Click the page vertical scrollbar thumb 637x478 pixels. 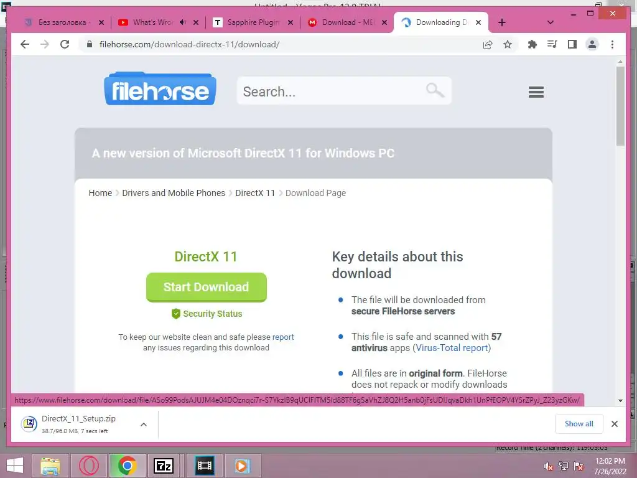[620, 106]
